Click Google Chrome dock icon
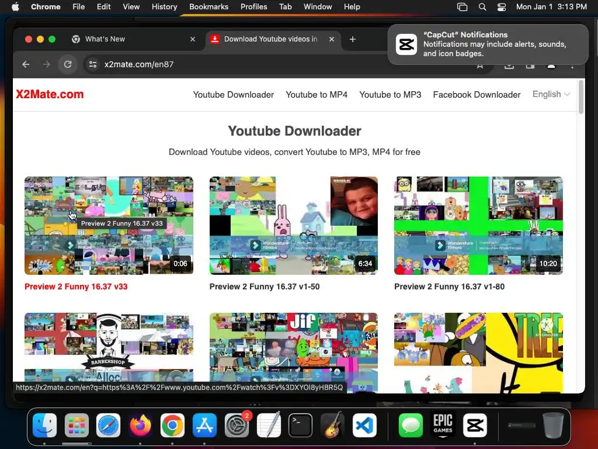The width and height of the screenshot is (598, 449). click(172, 425)
